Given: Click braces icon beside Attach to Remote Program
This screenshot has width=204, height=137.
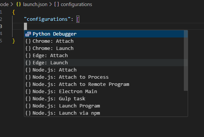Looking at the screenshot, I should click(x=28, y=84).
